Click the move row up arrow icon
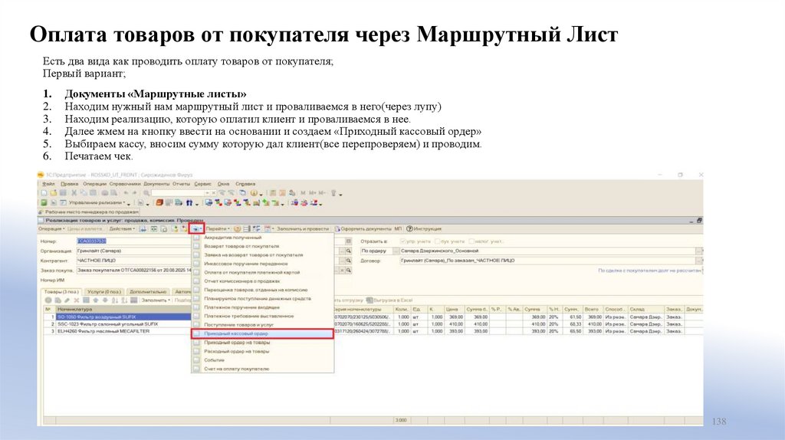785x440 pixels. [x=96, y=300]
